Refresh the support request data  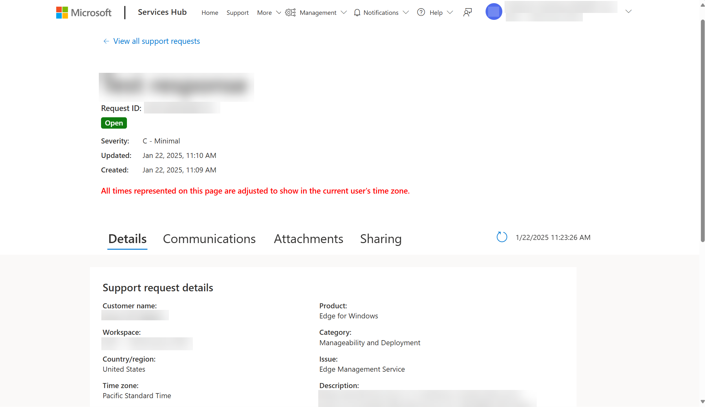(502, 237)
